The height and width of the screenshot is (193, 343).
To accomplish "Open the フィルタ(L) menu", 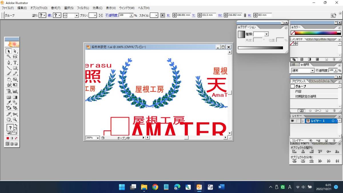I will (x=83, y=8).
